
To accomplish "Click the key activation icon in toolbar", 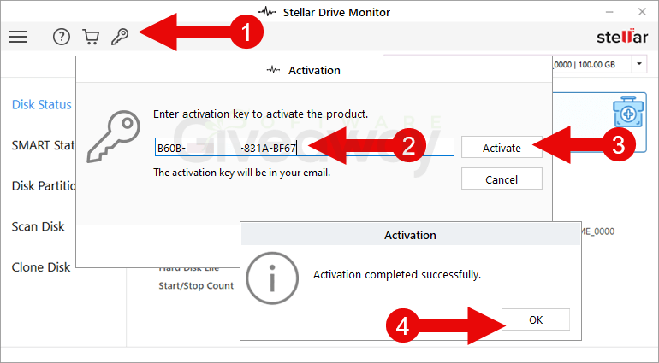I will [x=120, y=37].
